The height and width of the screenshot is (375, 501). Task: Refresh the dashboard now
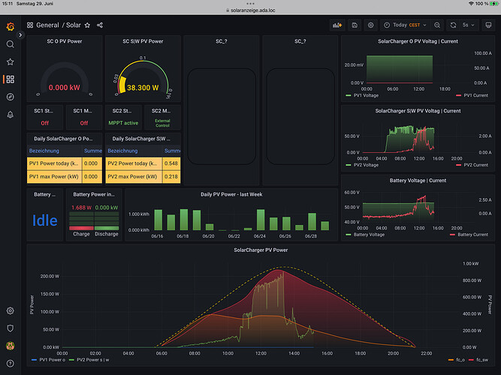pyautogui.click(x=453, y=25)
